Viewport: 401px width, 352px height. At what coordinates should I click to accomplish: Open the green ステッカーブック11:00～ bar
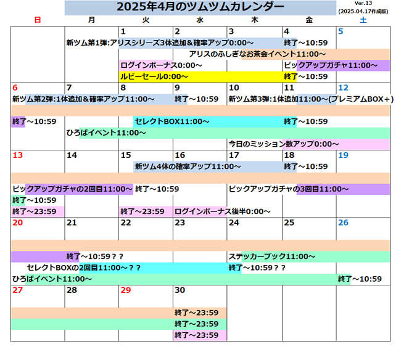click(x=271, y=256)
